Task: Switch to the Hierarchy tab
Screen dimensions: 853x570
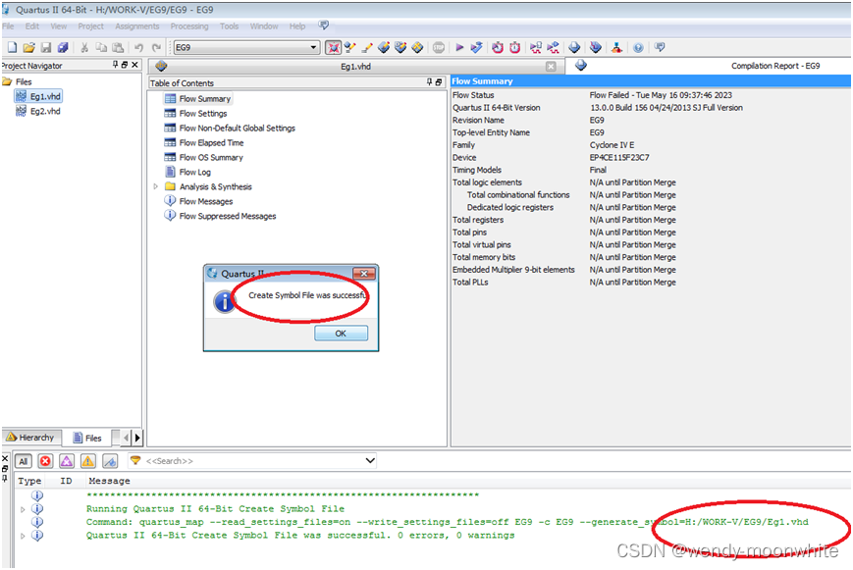Action: pos(30,438)
